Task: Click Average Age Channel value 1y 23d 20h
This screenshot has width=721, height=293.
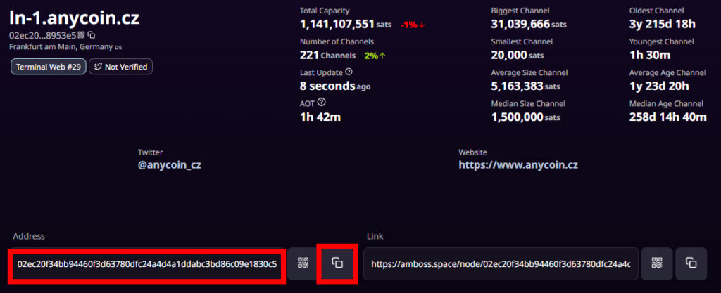Action: [659, 86]
